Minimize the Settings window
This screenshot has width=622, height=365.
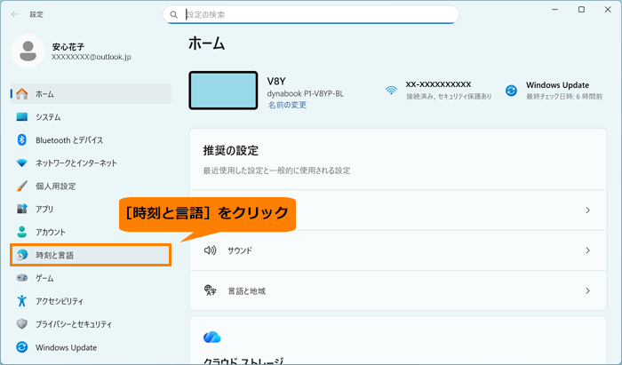pyautogui.click(x=555, y=10)
